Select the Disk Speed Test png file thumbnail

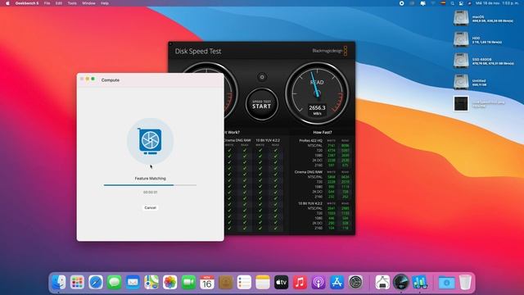click(x=461, y=103)
